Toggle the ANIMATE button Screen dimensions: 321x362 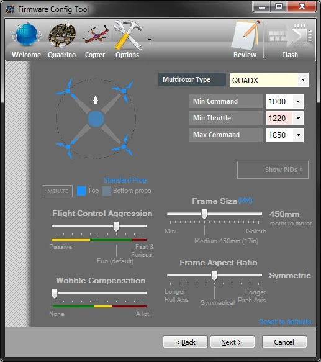[x=58, y=191]
